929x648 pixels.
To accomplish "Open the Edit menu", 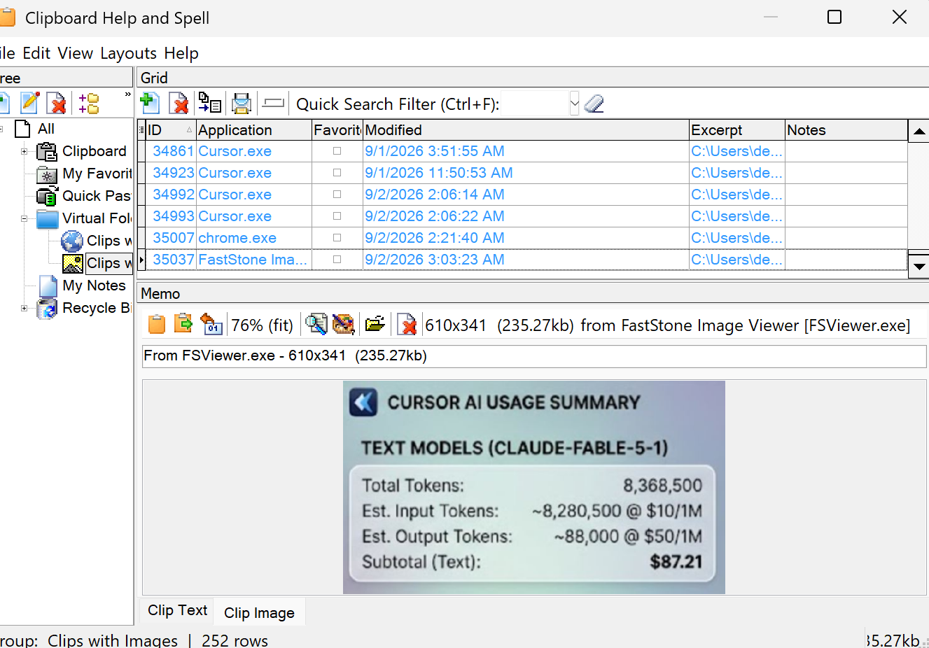I will point(36,53).
